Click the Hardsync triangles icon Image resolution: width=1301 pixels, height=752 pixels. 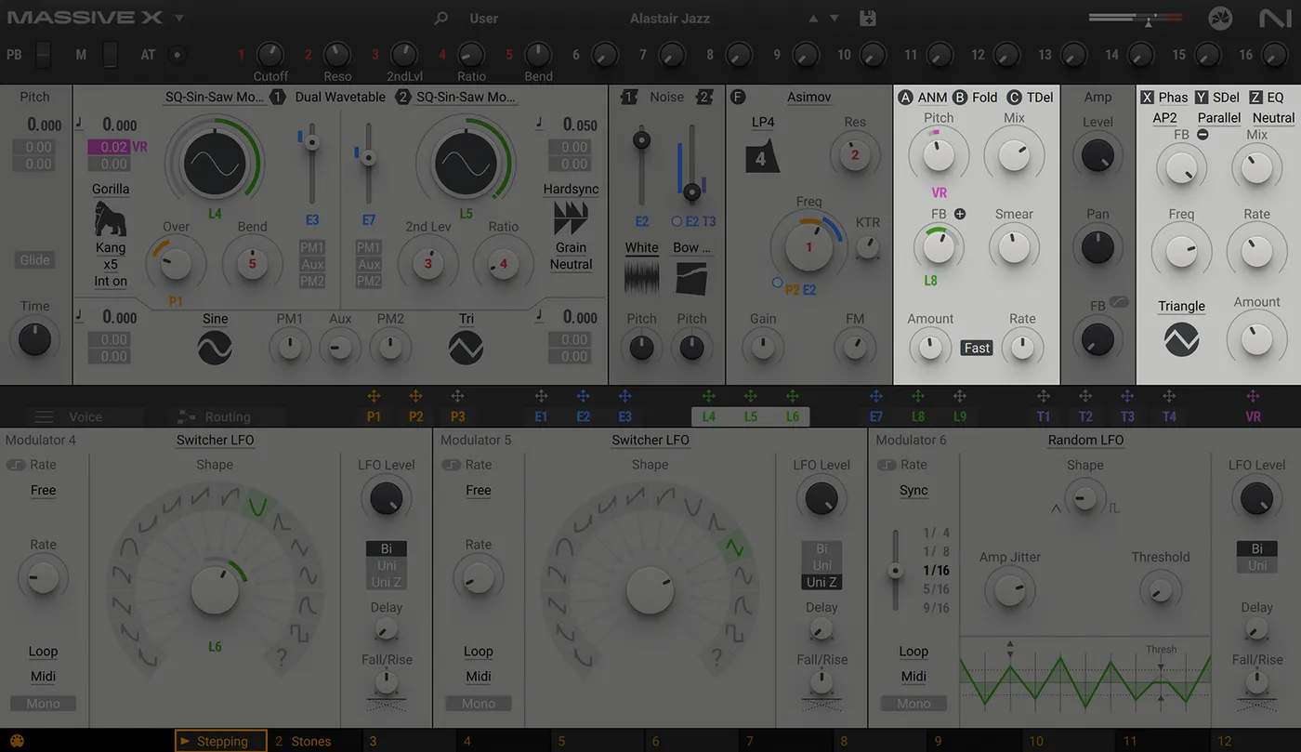(571, 218)
